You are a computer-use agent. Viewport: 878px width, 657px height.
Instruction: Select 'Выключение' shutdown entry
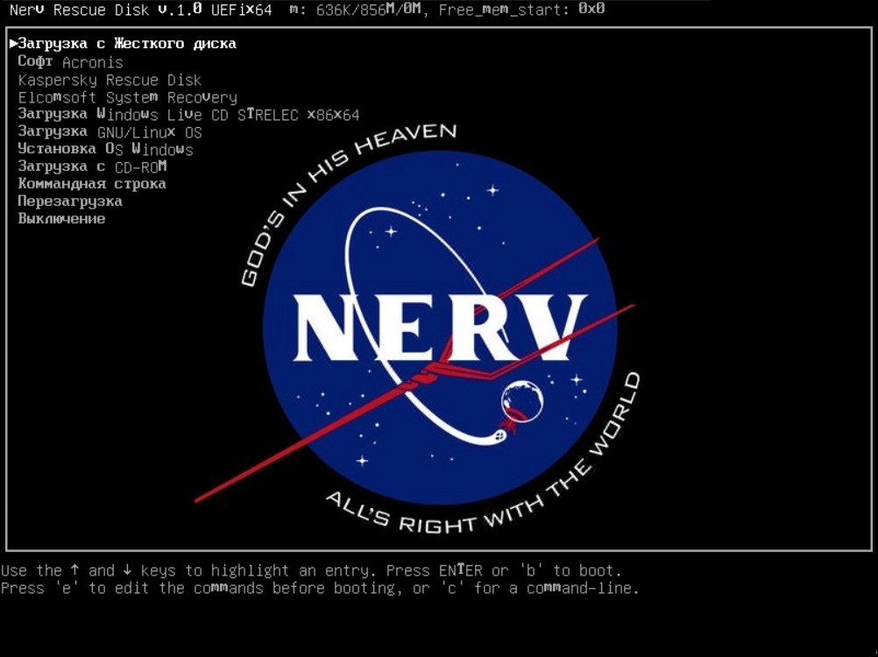pyautogui.click(x=61, y=219)
